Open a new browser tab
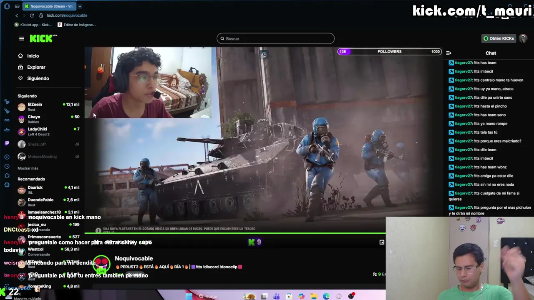The width and height of the screenshot is (534, 300). [x=80, y=6]
